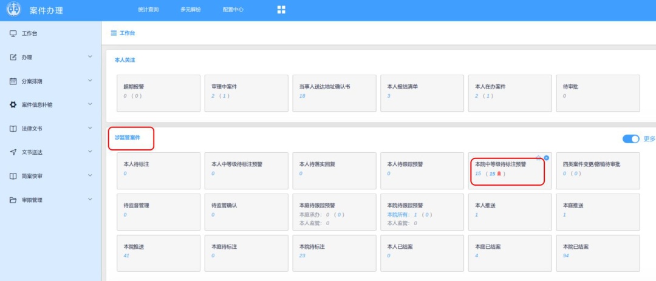Screen dimensions: 656x281
Task: Click the red alarm bell icon
Action: point(499,174)
